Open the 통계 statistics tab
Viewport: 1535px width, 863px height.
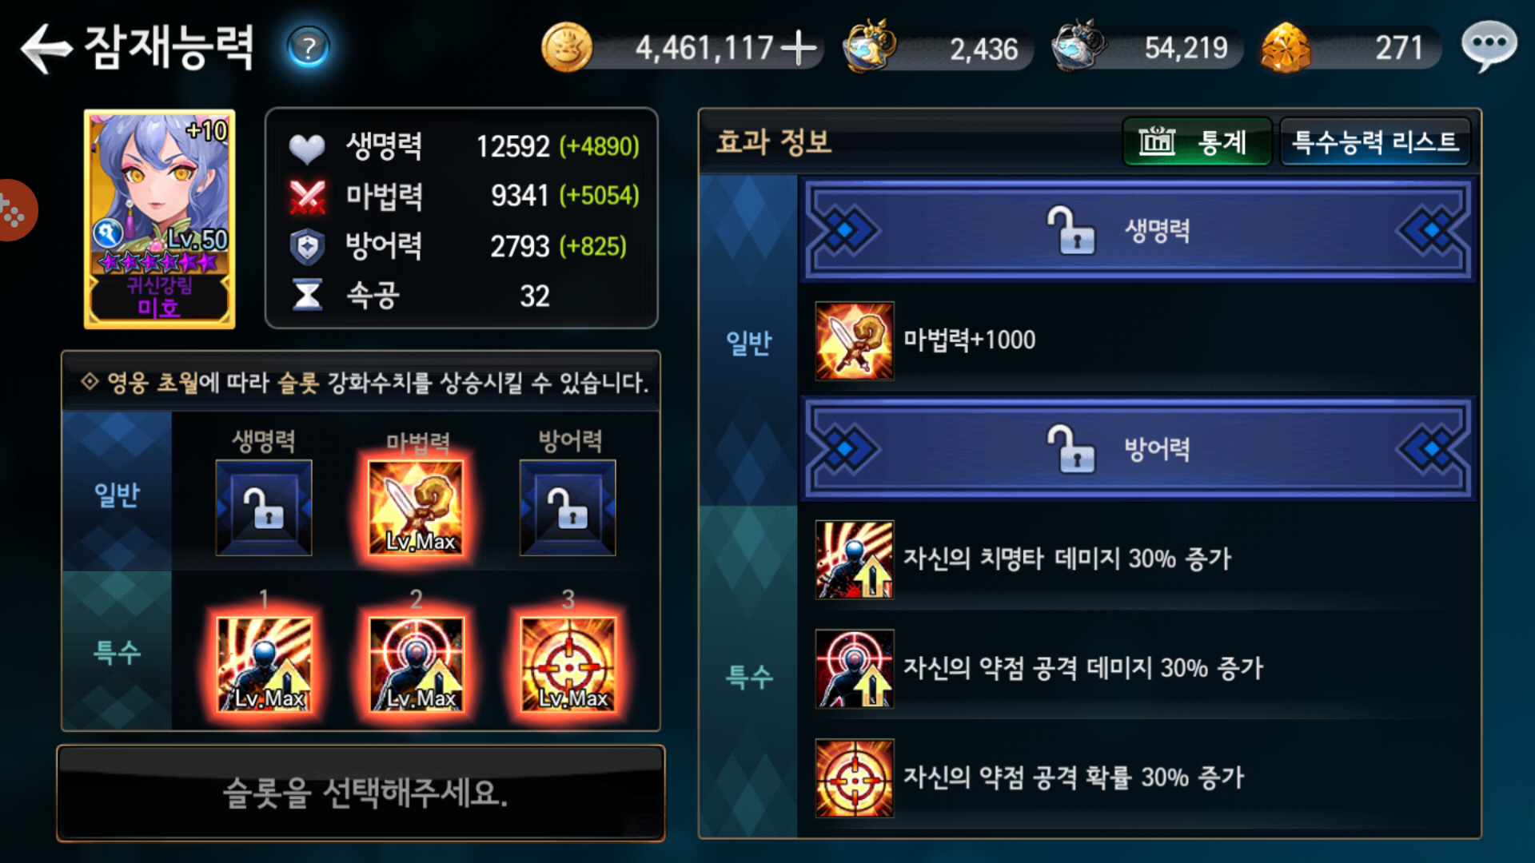[1197, 142]
